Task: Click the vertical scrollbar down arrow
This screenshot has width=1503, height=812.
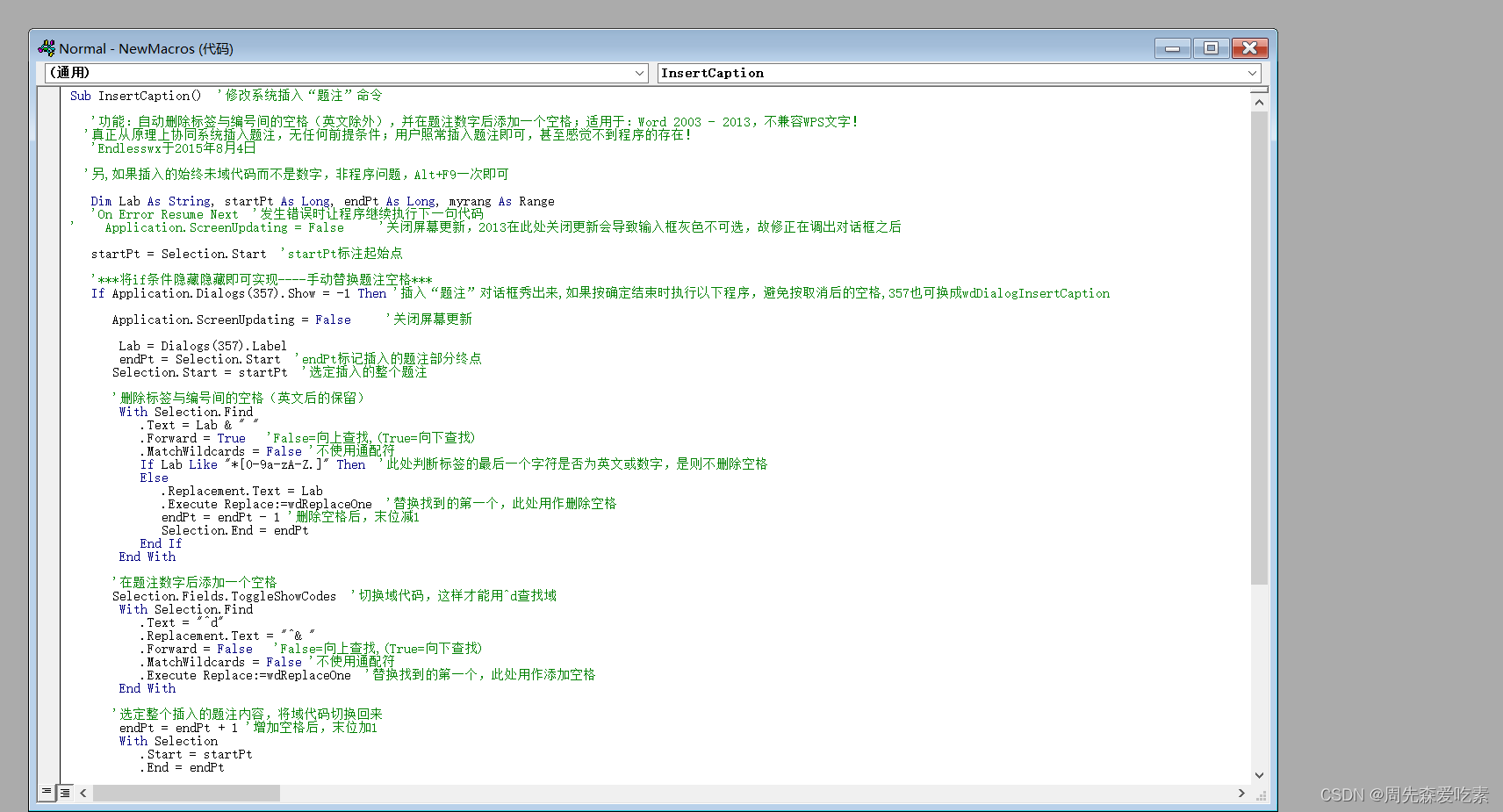Action: 1259,775
